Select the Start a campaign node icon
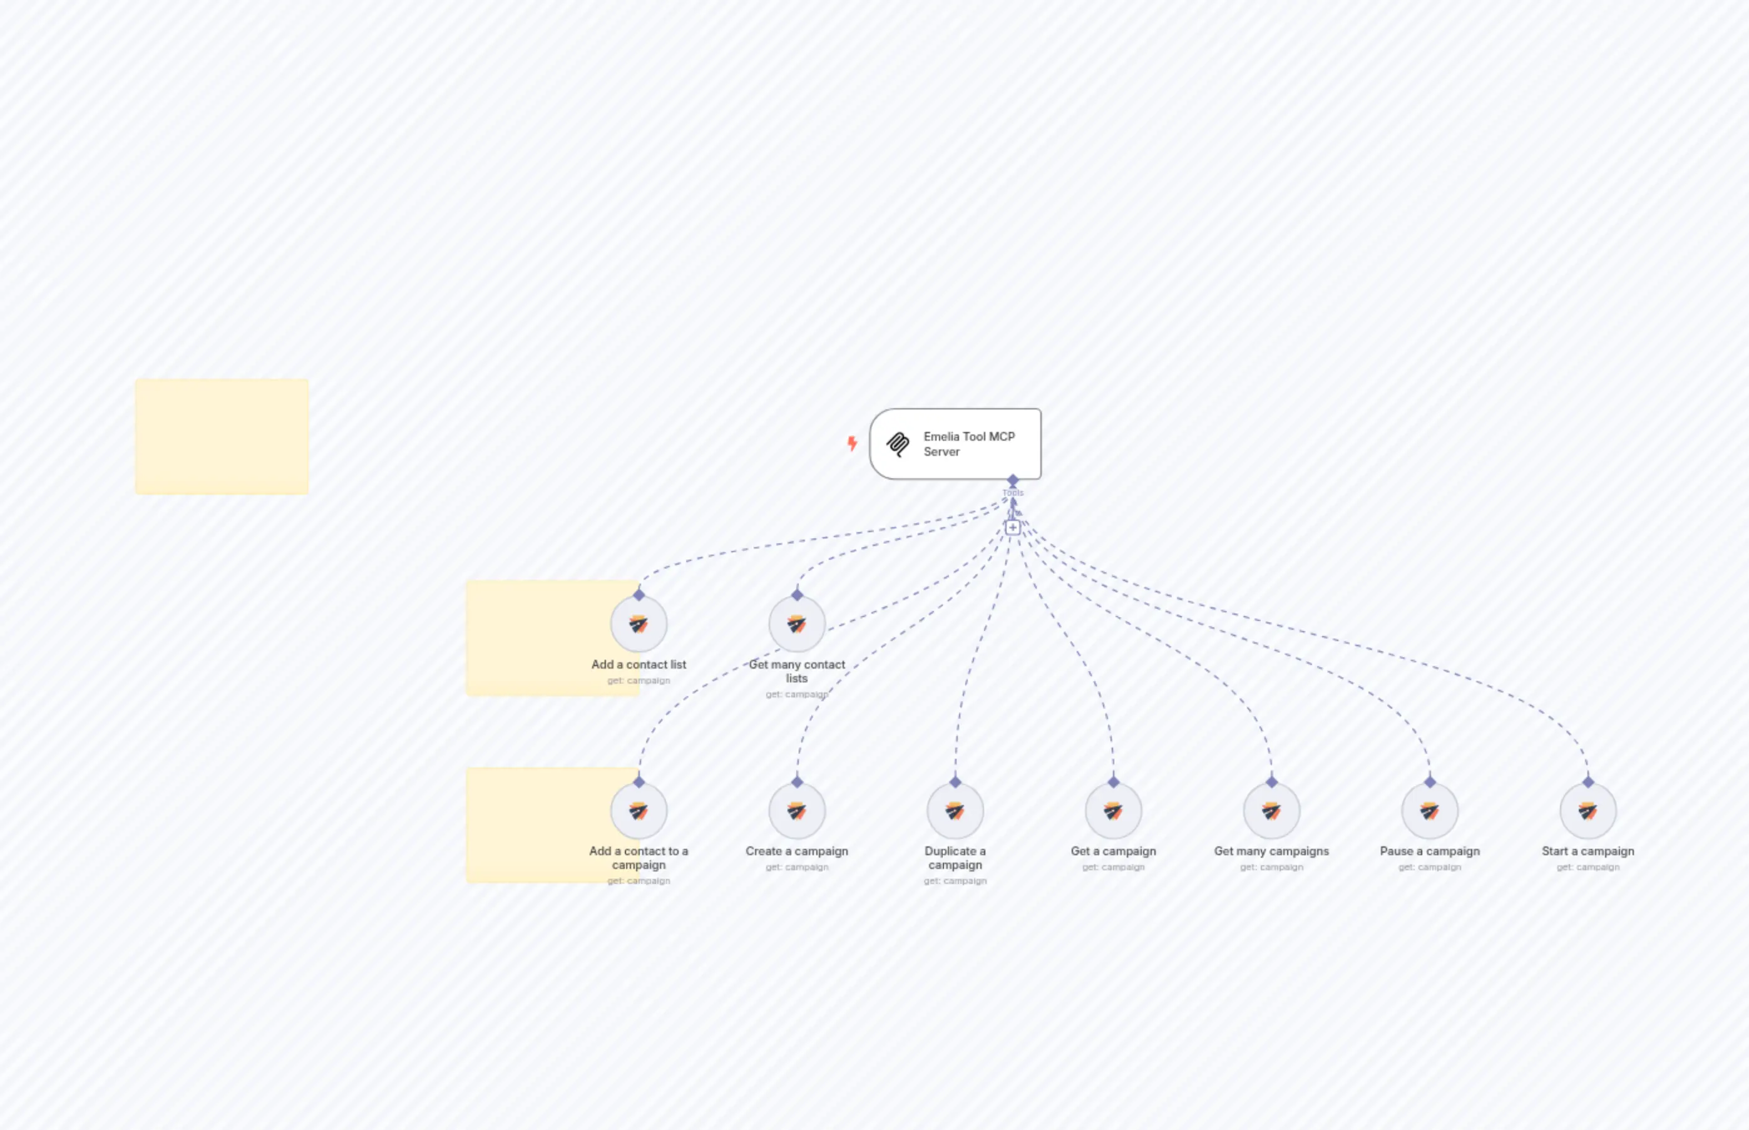 click(1587, 811)
